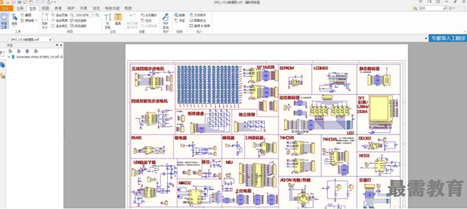The height and width of the screenshot is (209, 467).
Task: Expand the Schematic Prints bookmark node
Action: point(9,56)
